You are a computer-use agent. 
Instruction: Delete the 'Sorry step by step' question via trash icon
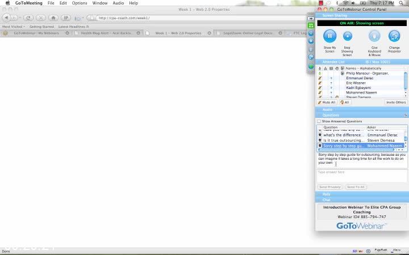320,146
